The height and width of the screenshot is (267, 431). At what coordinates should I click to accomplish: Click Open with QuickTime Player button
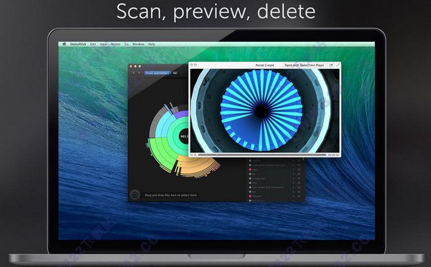coord(305,65)
